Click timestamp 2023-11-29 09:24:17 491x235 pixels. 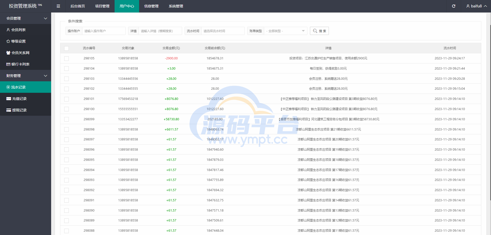point(450,58)
